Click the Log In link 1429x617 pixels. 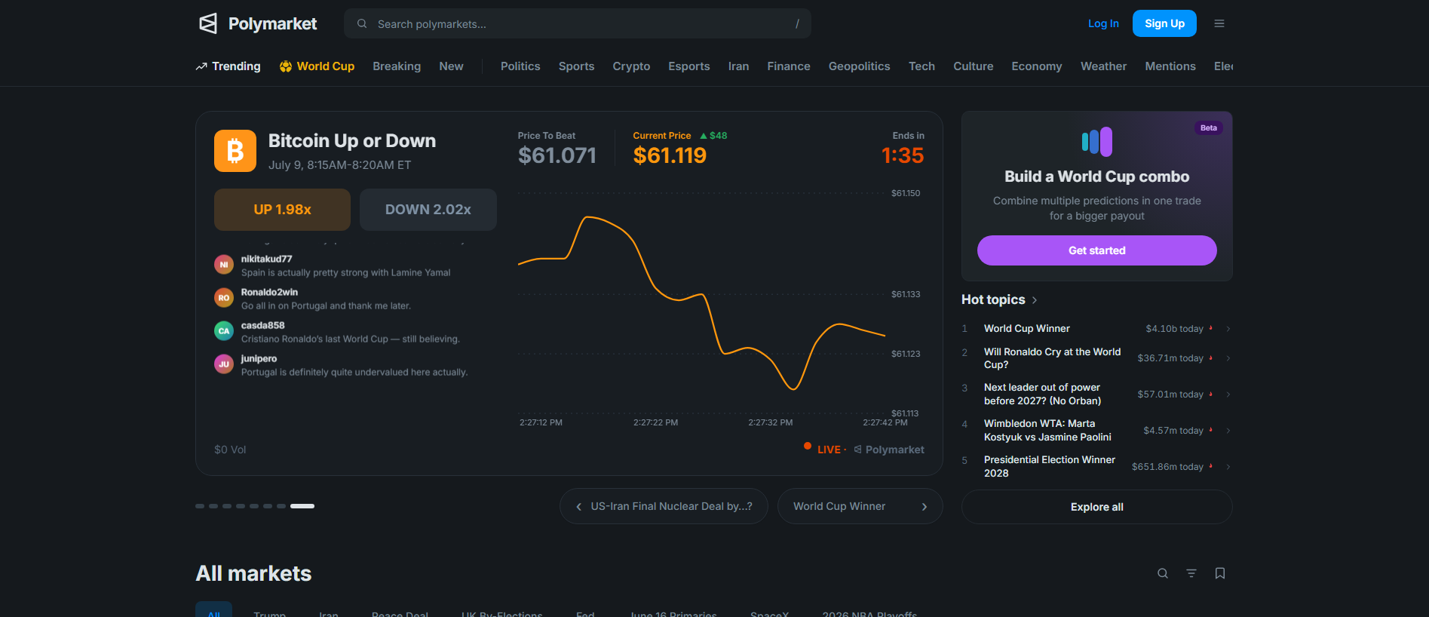click(1103, 23)
